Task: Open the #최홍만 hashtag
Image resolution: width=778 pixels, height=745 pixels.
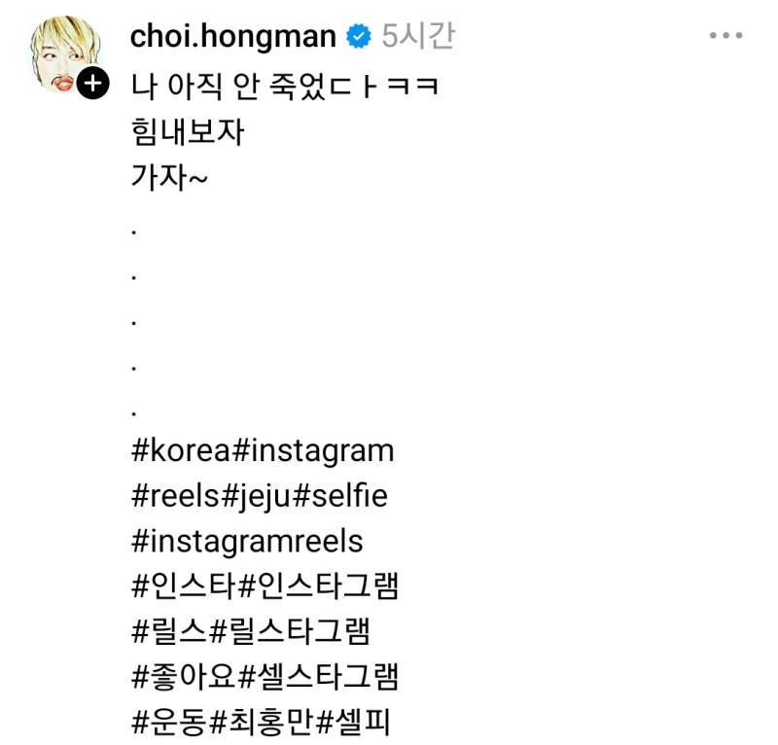Action: 261,723
